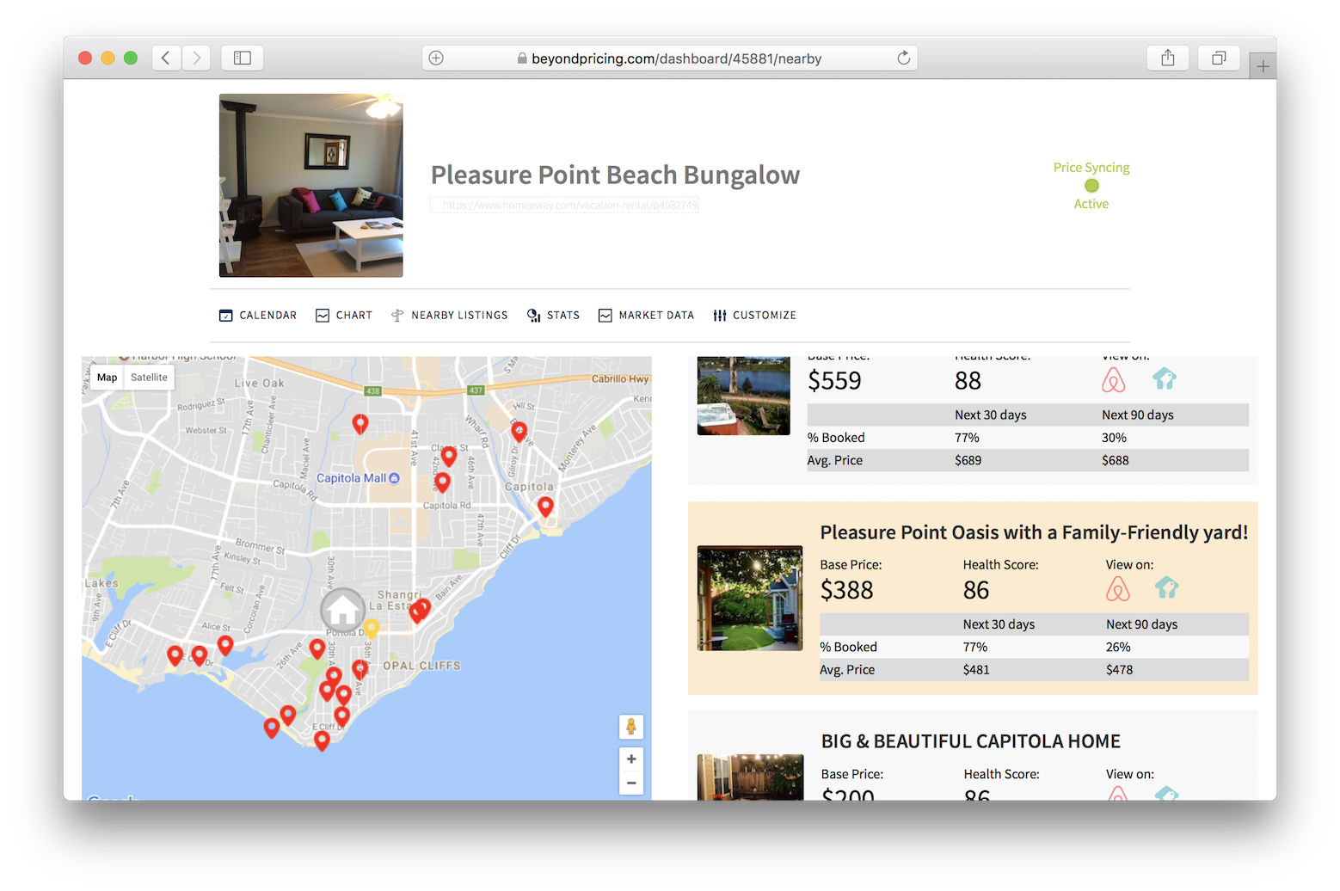View $559 listing on Airbnb icon

pyautogui.click(x=1114, y=379)
